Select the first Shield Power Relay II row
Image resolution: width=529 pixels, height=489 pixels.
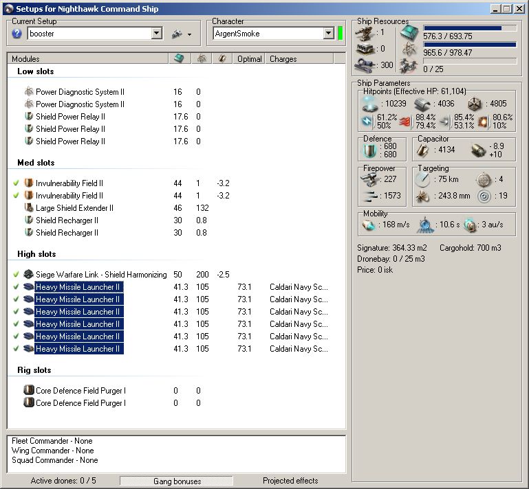[70, 117]
